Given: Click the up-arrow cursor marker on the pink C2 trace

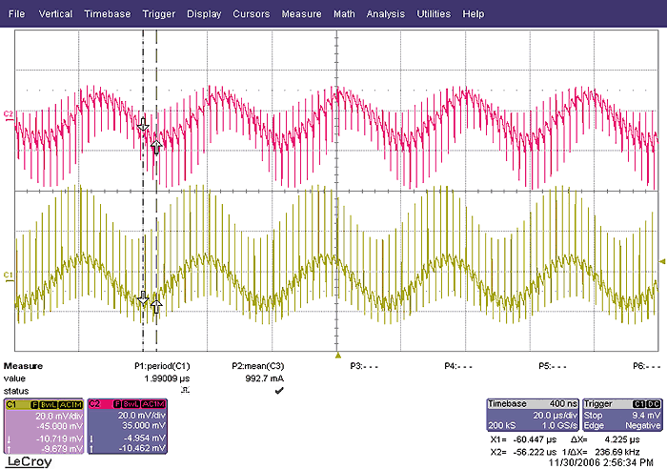Looking at the screenshot, I should click(x=155, y=146).
